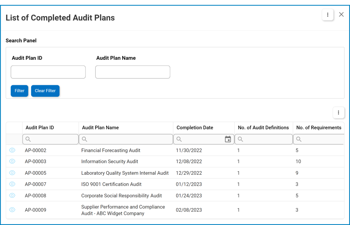Image resolution: width=350 pixels, height=225 pixels.
Task: Focus the Audit Plan ID search field
Action: point(48,72)
